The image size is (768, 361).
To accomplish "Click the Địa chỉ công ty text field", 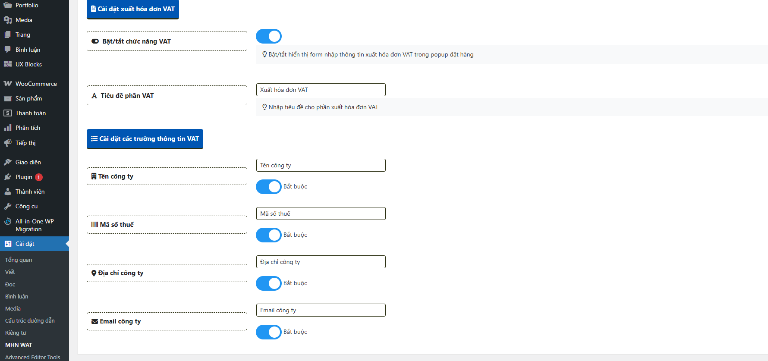I will [321, 262].
